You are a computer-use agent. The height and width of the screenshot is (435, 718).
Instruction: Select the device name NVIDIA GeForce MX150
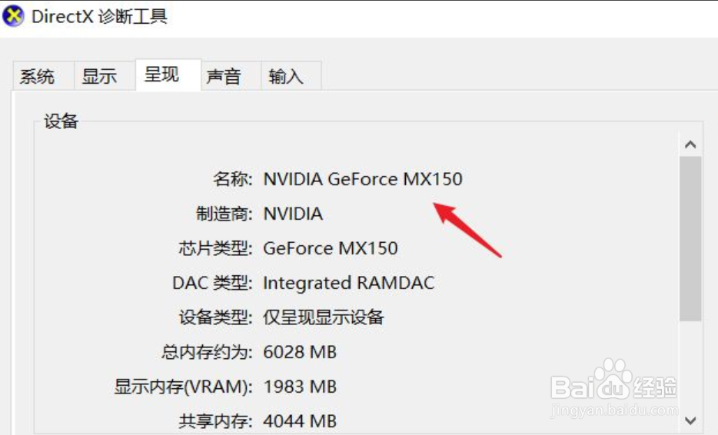[x=363, y=179]
